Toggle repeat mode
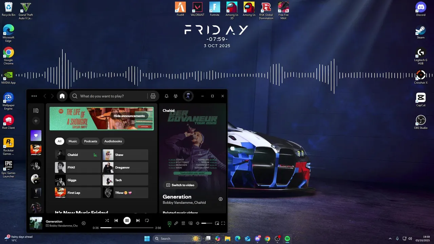 click(147, 220)
